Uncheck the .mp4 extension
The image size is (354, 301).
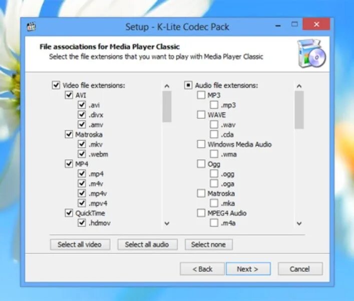click(x=82, y=174)
